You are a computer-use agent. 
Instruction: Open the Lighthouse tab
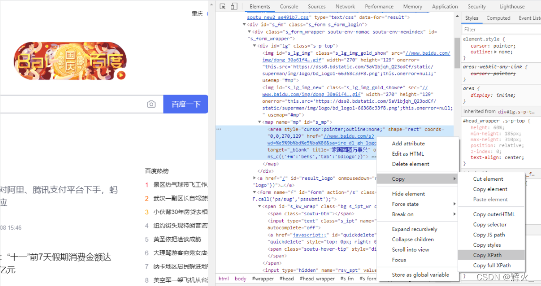pos(512,6)
